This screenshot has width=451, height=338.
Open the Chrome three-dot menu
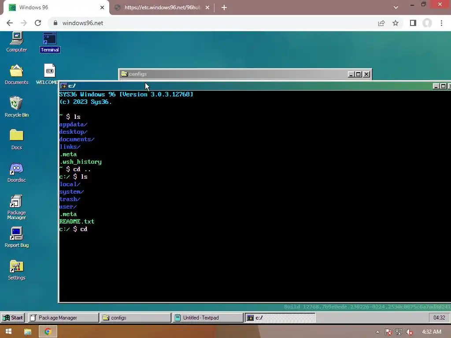(441, 23)
